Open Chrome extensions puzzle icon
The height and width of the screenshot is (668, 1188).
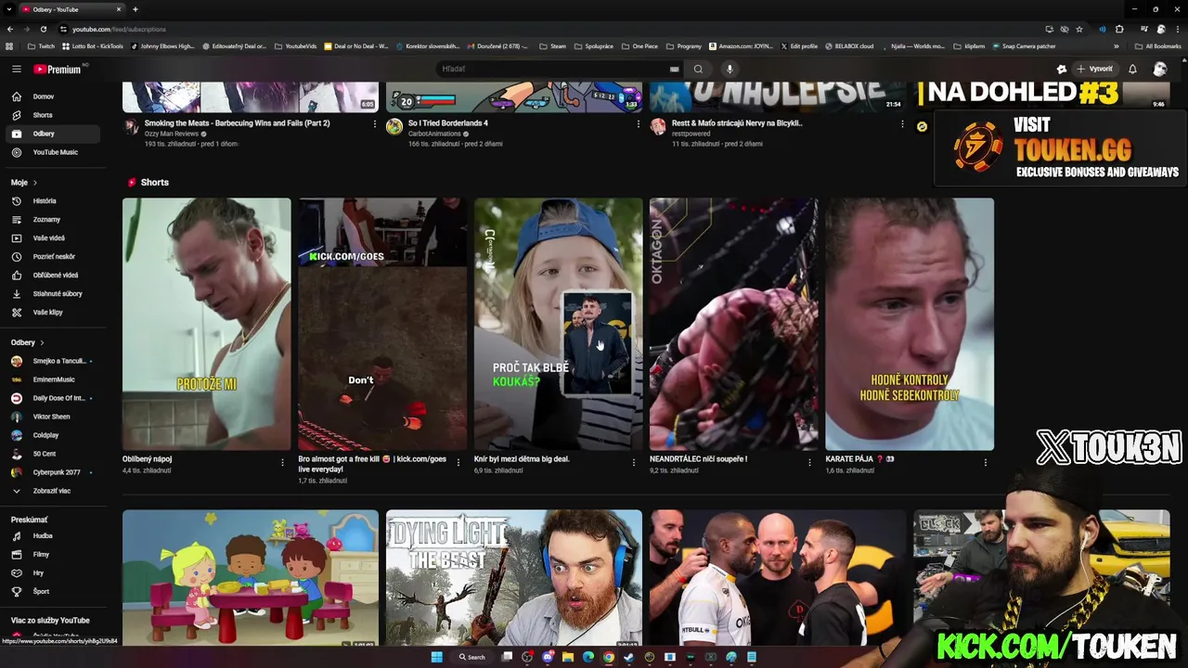[1119, 29]
